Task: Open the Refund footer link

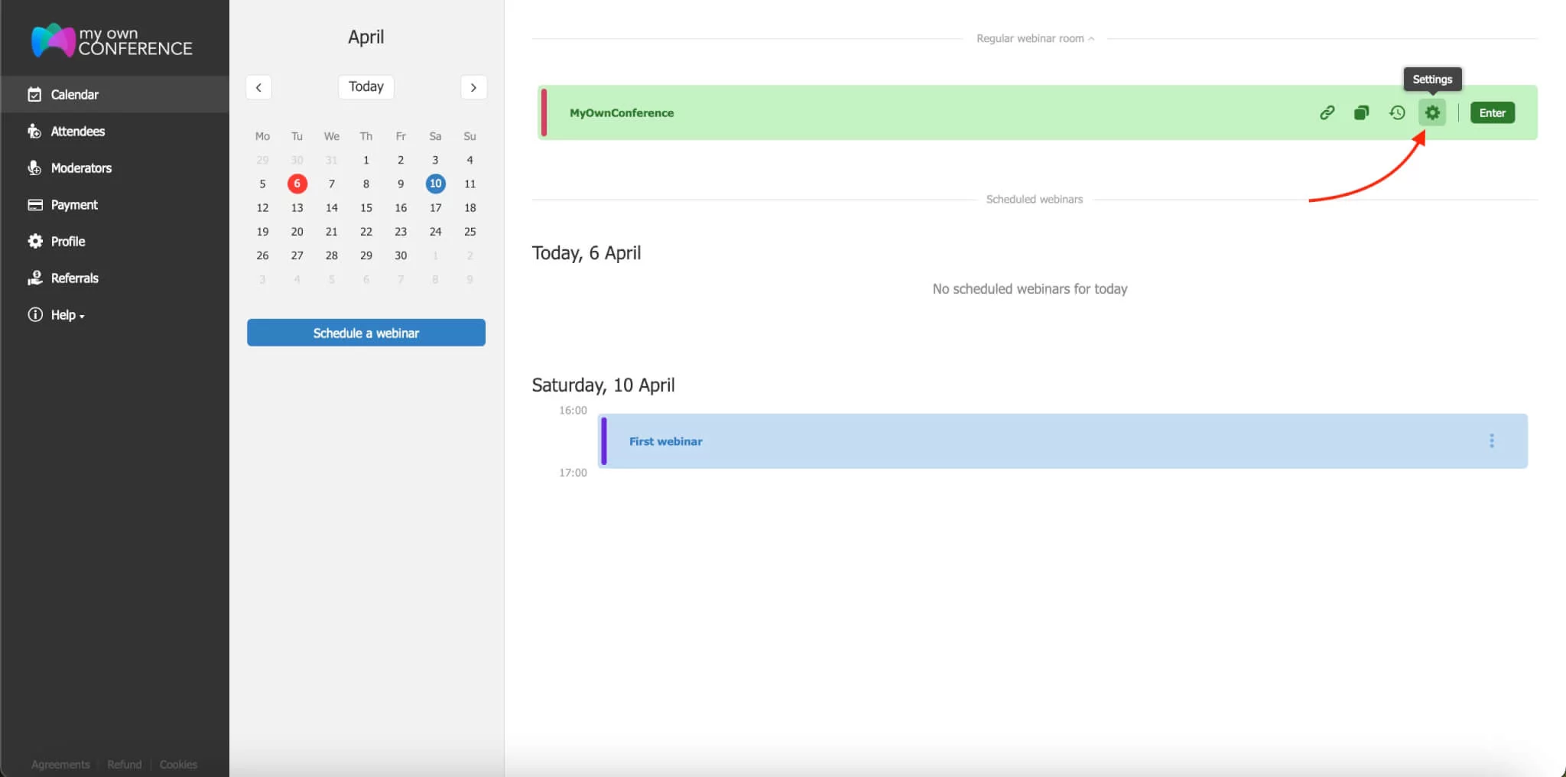Action: (x=125, y=764)
